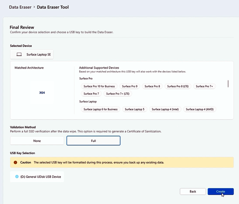
Task: Switch validation method to None
Action: coord(37,140)
